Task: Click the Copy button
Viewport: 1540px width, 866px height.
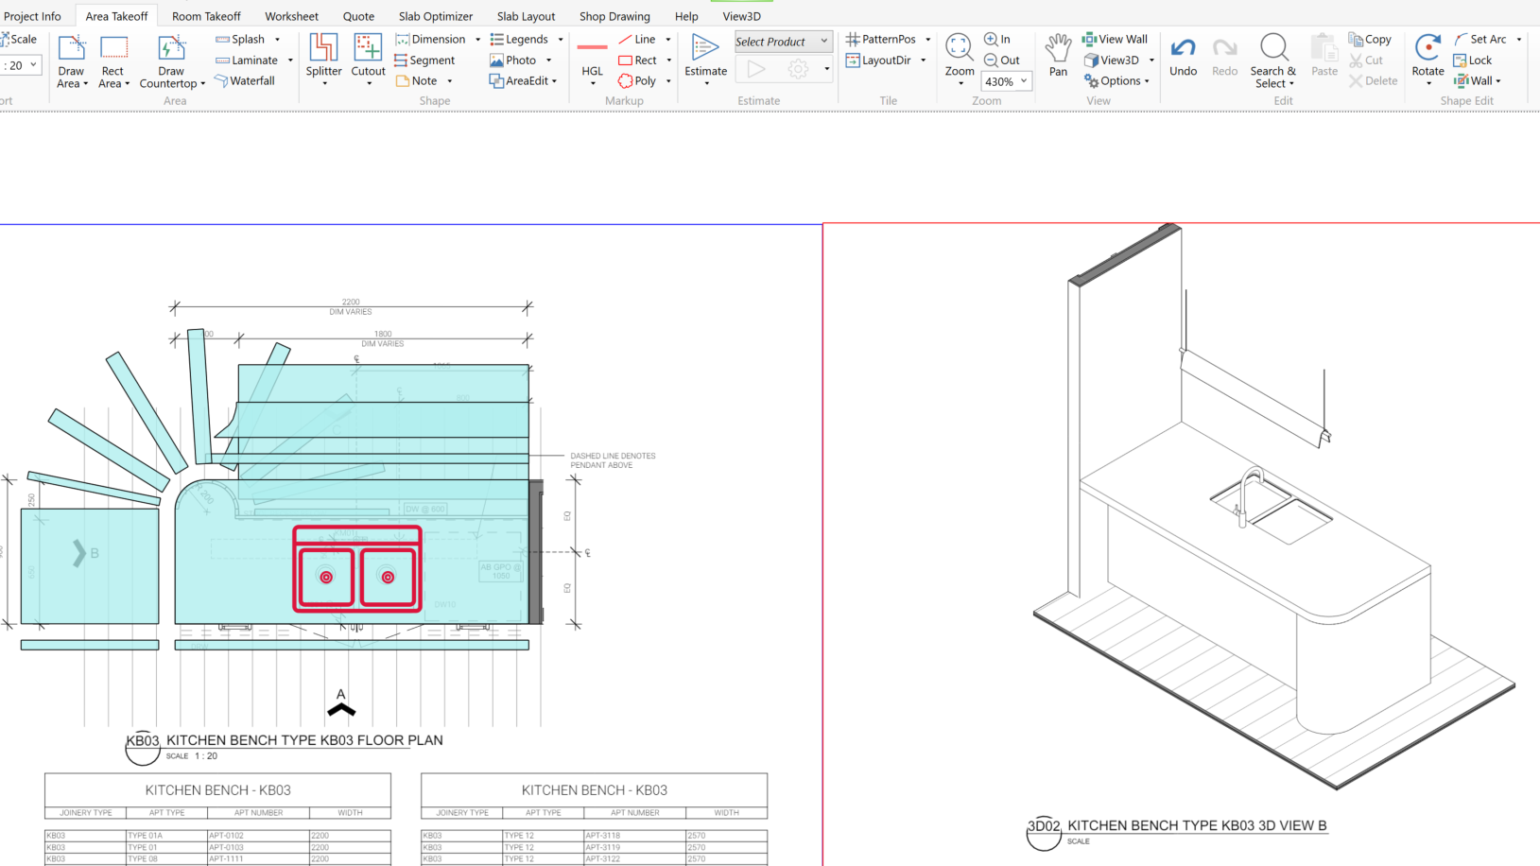Action: (x=1370, y=40)
